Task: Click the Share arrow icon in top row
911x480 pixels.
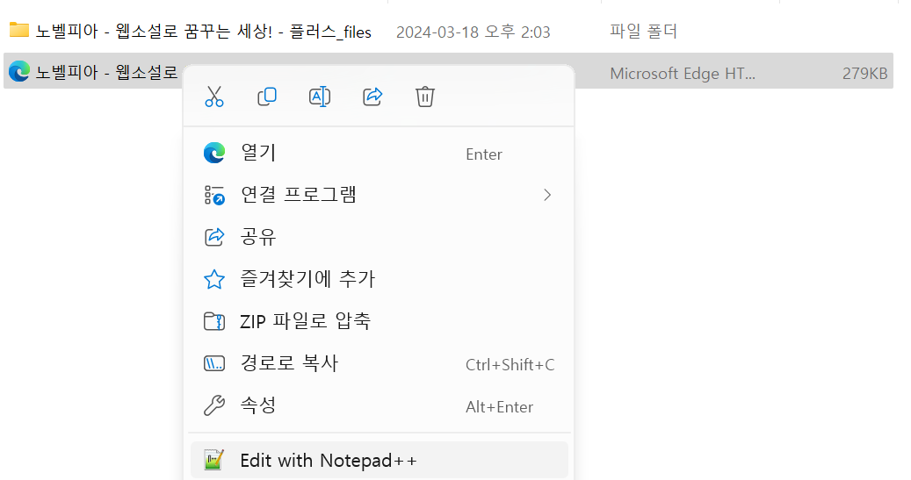Action: pyautogui.click(x=372, y=97)
